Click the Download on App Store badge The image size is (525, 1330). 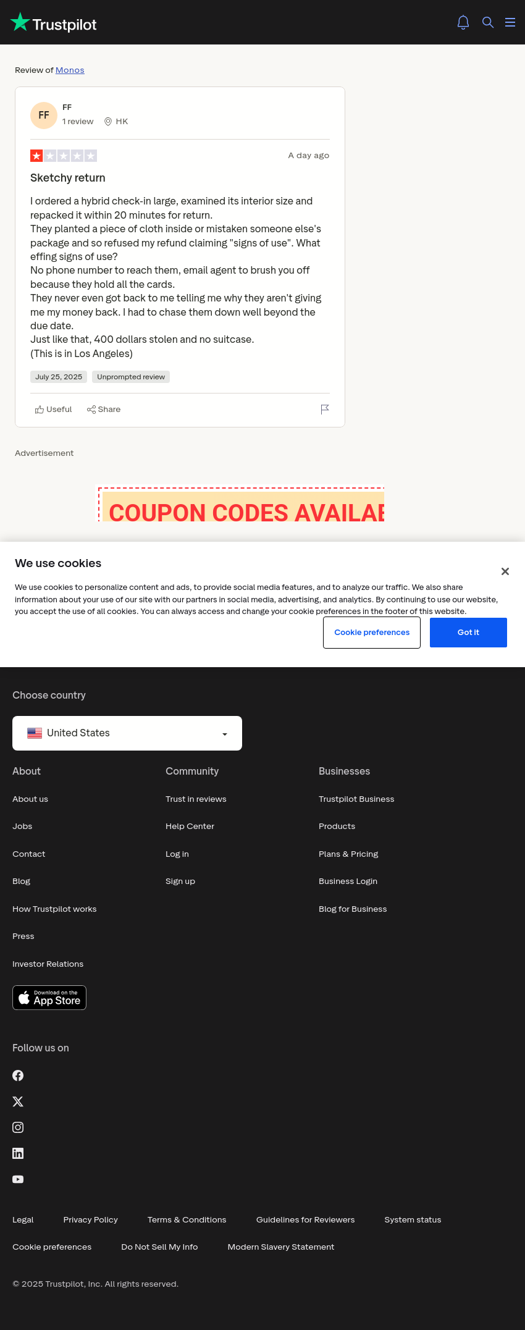point(49,998)
